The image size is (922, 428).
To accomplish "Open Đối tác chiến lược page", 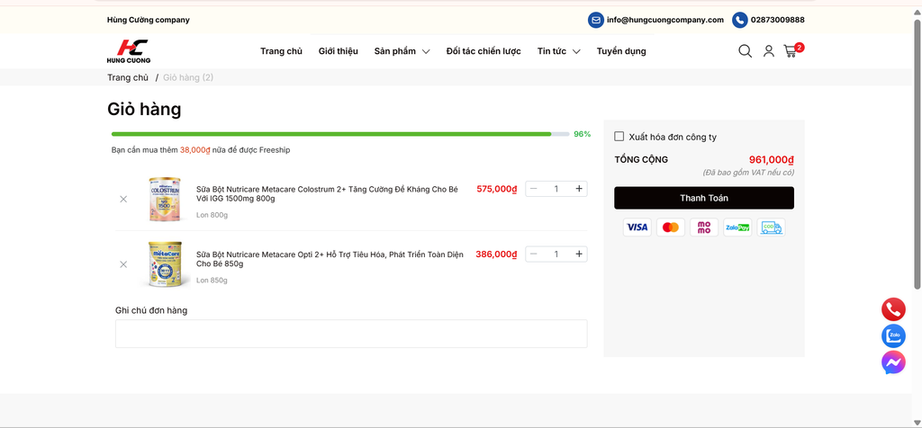I will click(484, 51).
